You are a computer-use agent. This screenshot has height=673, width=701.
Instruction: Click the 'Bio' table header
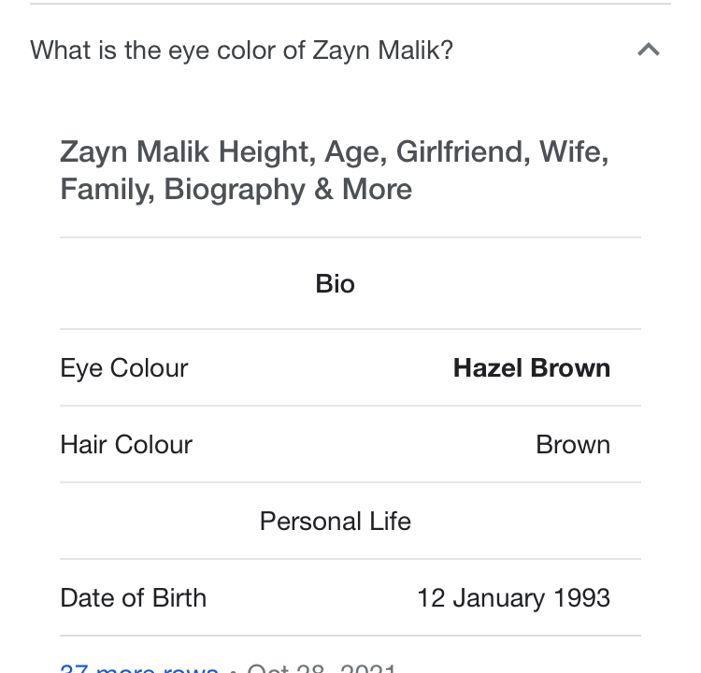[336, 283]
